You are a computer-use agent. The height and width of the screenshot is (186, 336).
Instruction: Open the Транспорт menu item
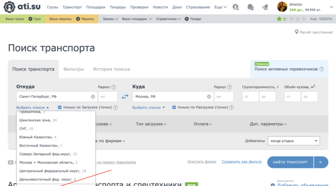click(x=72, y=7)
